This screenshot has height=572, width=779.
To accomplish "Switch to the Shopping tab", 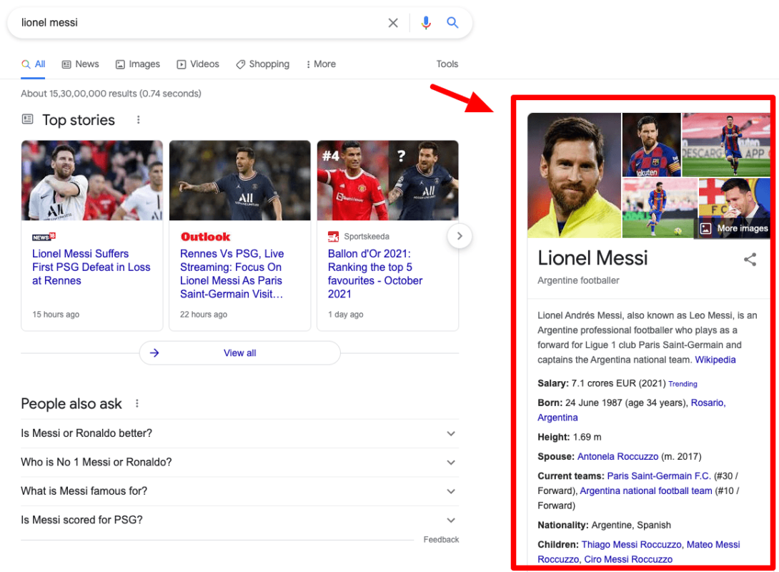I will tap(262, 64).
